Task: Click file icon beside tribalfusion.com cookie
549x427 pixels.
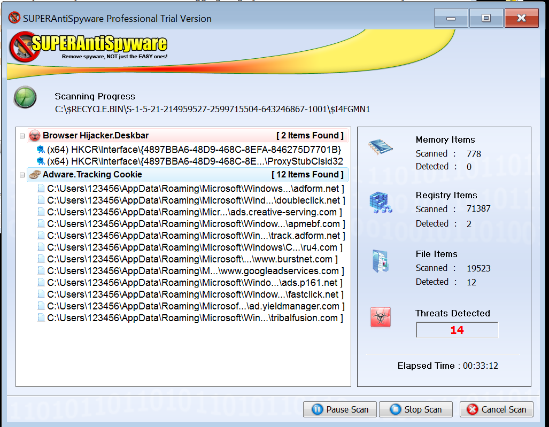Action: (41, 318)
